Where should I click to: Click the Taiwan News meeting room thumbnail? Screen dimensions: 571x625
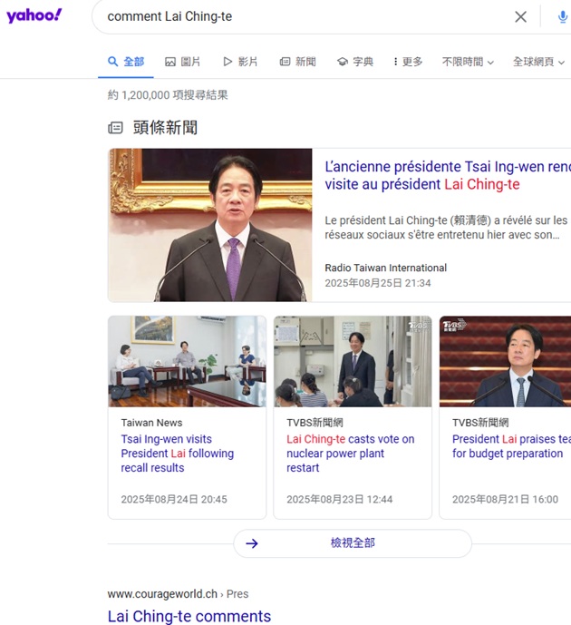tap(187, 361)
